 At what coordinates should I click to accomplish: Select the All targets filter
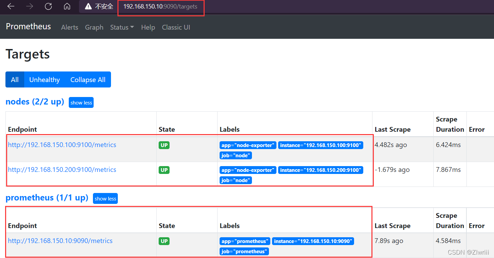point(15,79)
